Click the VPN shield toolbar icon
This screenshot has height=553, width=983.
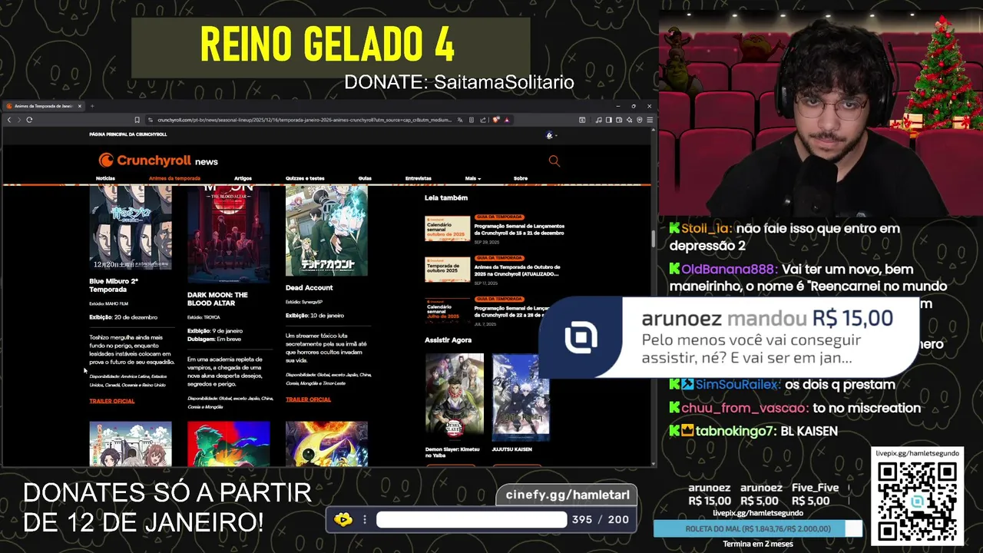point(640,120)
